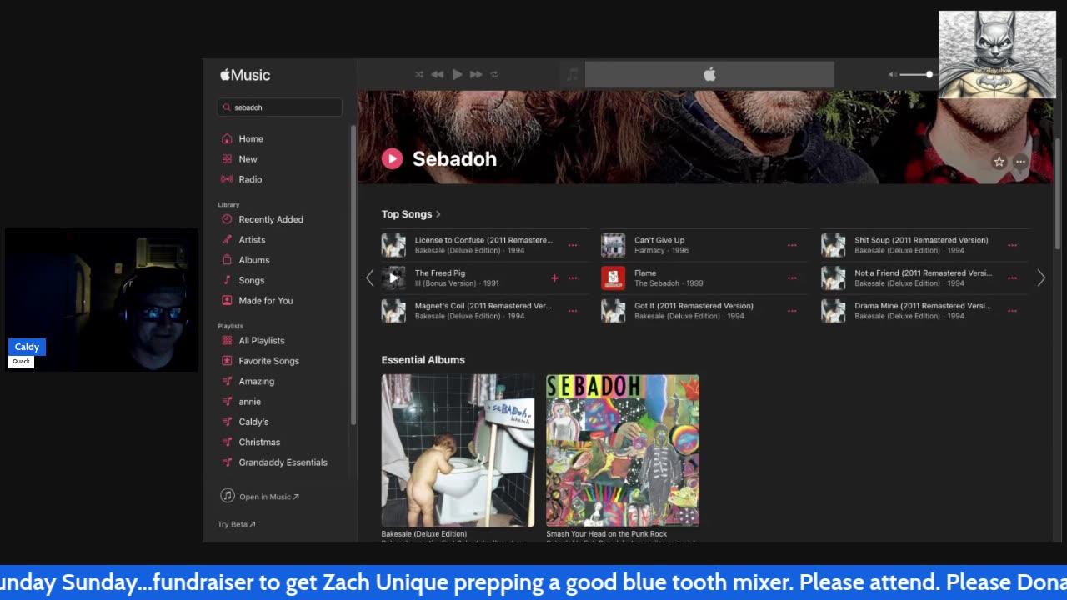Toggle shuffle in the playback controls
Image resolution: width=1067 pixels, height=600 pixels.
tap(419, 74)
